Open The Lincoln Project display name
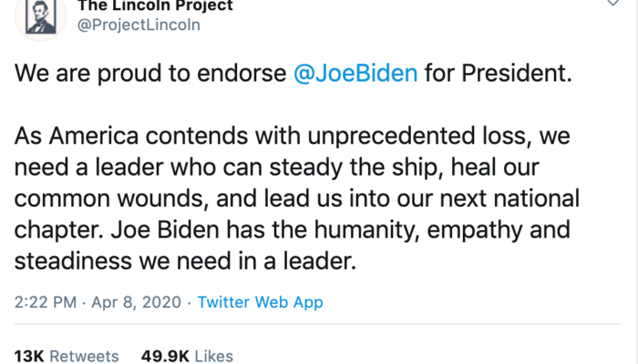638x364 pixels. (155, 5)
